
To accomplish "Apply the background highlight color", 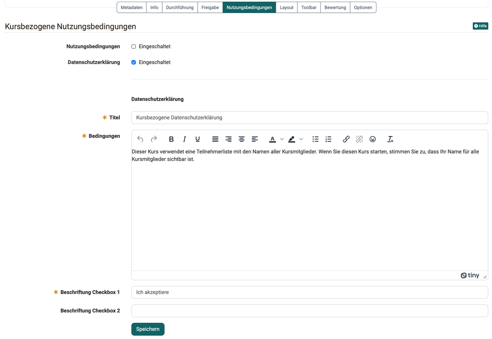I will (x=291, y=139).
